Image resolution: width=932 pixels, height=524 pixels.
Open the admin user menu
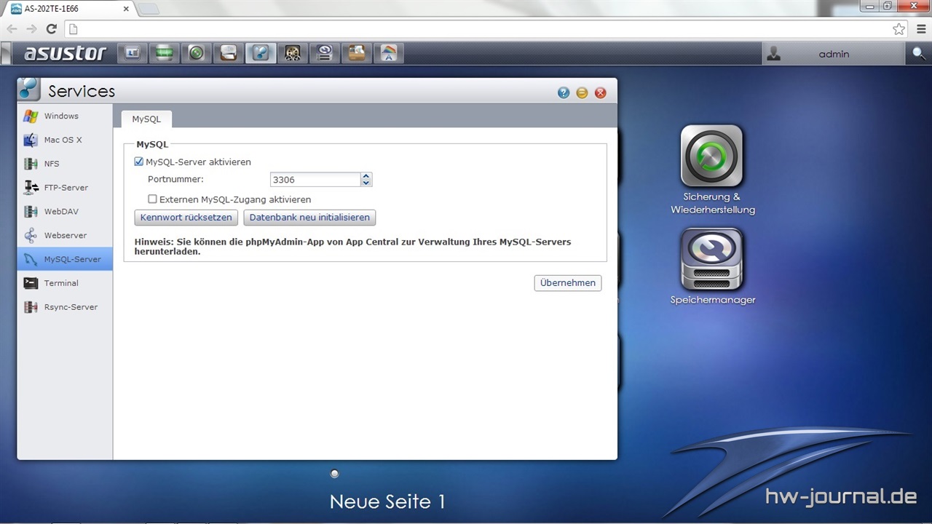point(834,54)
